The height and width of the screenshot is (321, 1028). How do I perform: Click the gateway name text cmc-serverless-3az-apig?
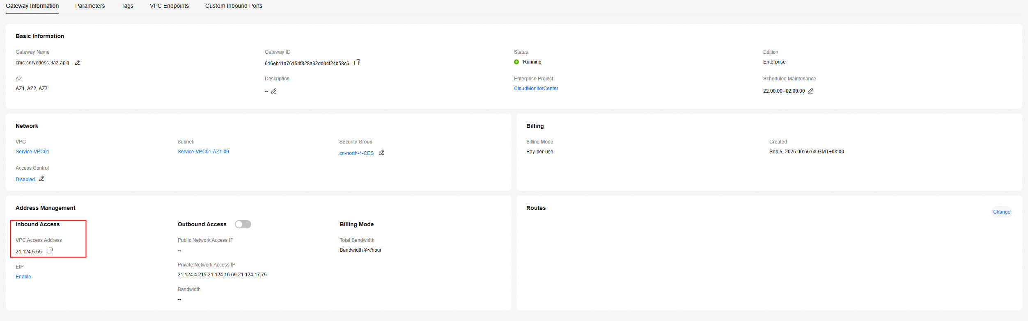pos(42,63)
